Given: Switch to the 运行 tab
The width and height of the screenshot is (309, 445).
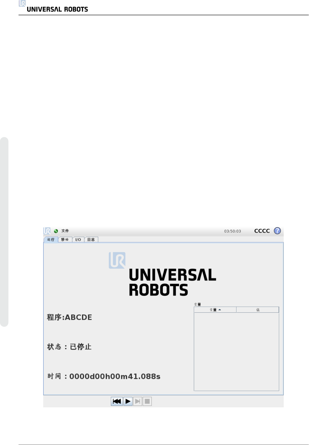Looking at the screenshot, I should coord(51,239).
